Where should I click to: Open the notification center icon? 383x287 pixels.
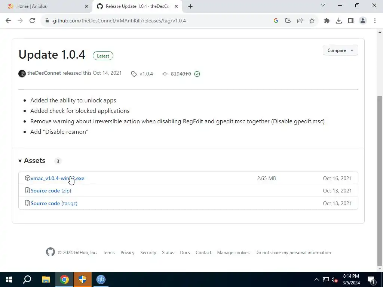pyautogui.click(x=371, y=280)
